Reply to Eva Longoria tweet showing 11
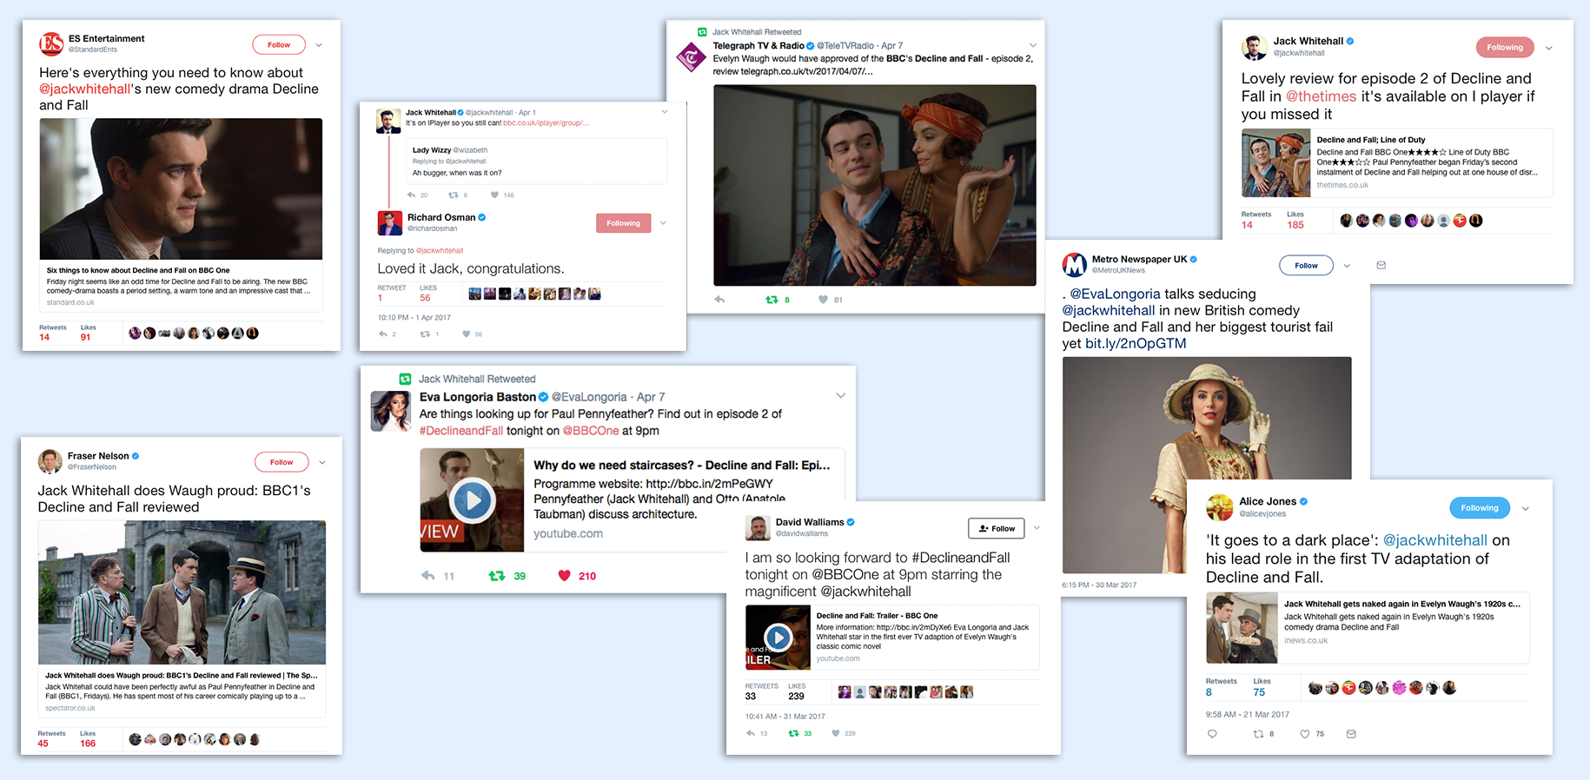The height and width of the screenshot is (780, 1590). [x=428, y=576]
